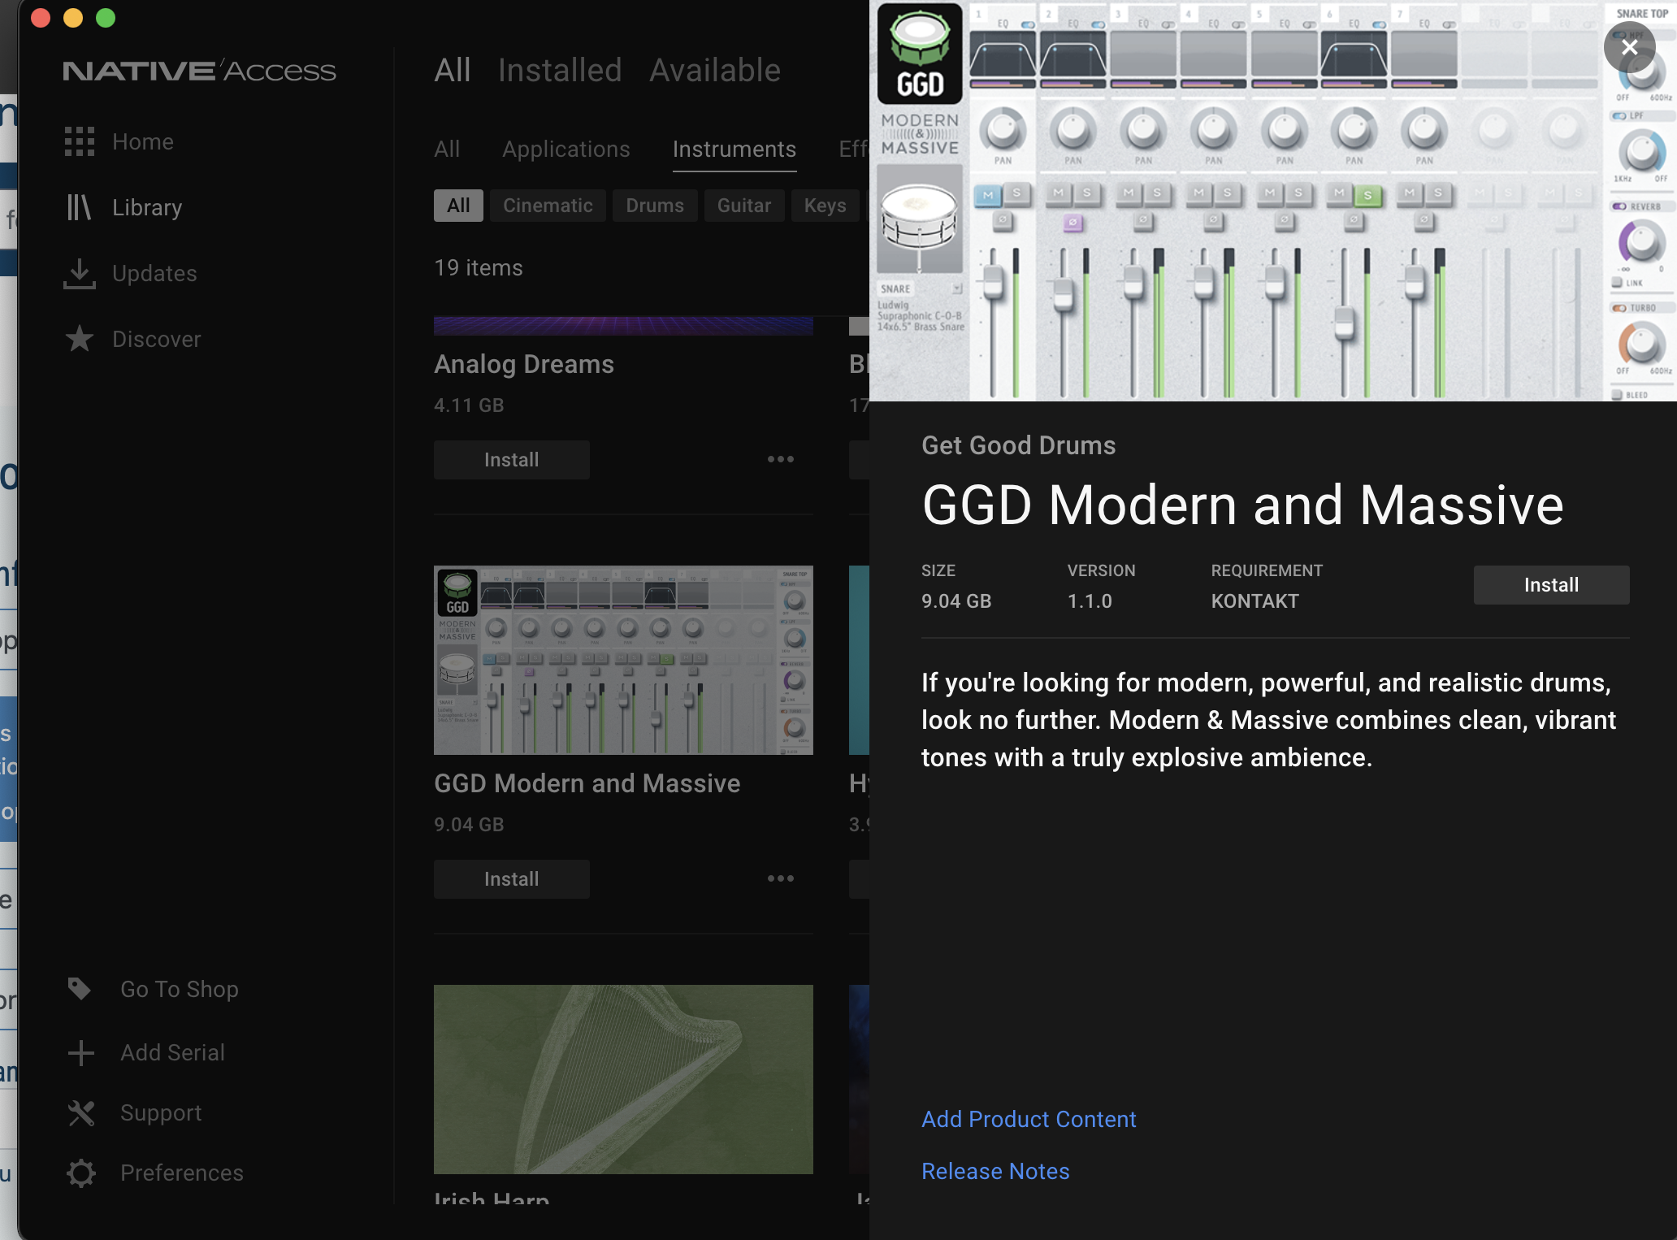Switch to the Applications tab
The height and width of the screenshot is (1240, 1677).
pyautogui.click(x=565, y=150)
